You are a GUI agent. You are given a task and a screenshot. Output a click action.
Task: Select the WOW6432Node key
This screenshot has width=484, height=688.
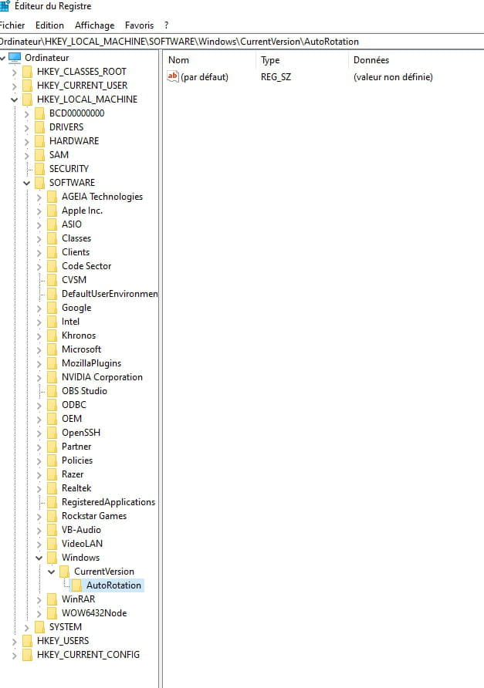coord(94,613)
